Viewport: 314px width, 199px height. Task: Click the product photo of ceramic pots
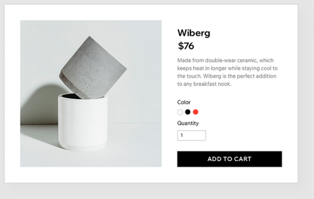90,93
